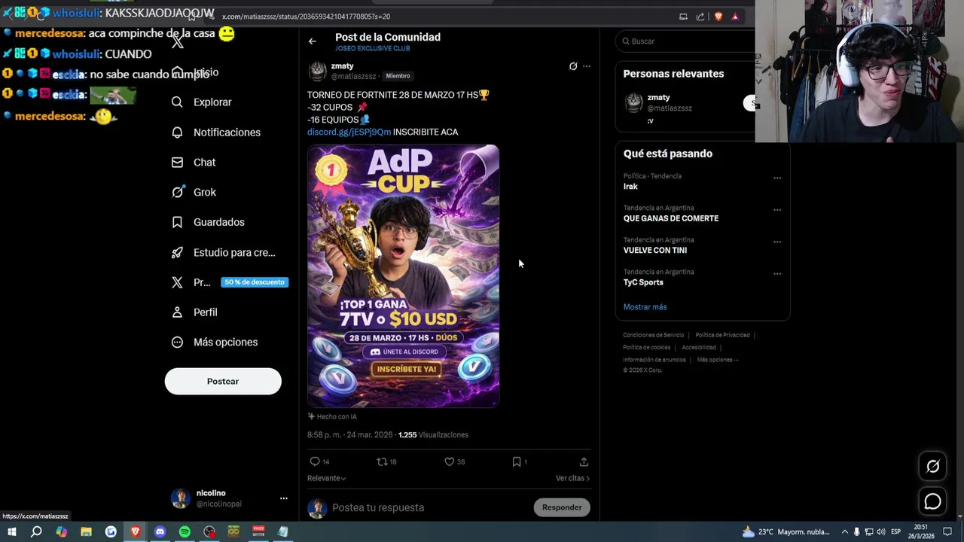The height and width of the screenshot is (542, 964).
Task: Open the AdP CUP tournament image
Action: pos(403,276)
